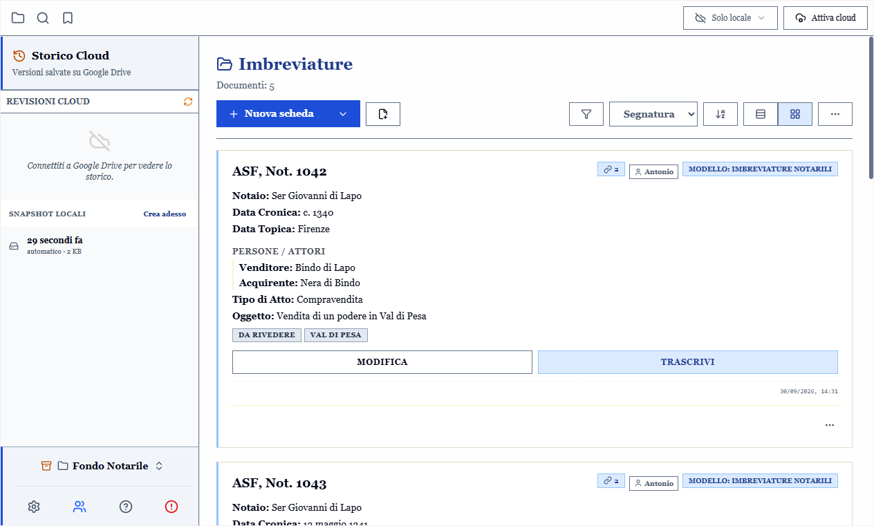Screen dimensions: 874x526
Task: Click the Storico Cloud history icon
Action: point(19,56)
